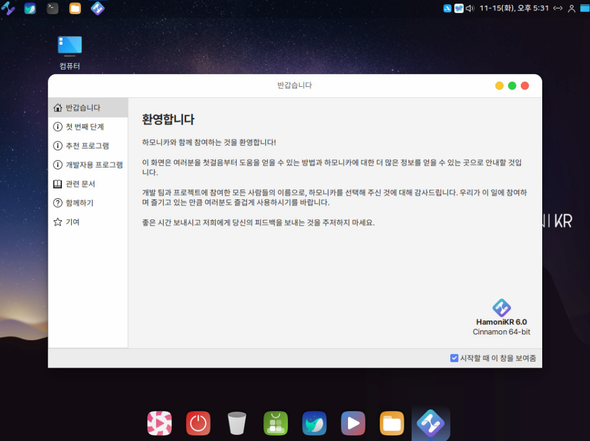590x441 pixels.
Task: Open 개발자용 프로그램 page
Action: 94,165
